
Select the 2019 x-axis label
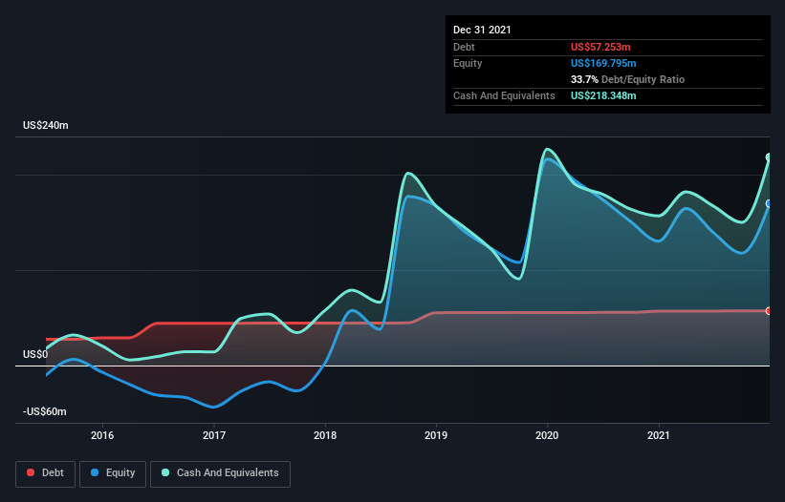click(436, 435)
